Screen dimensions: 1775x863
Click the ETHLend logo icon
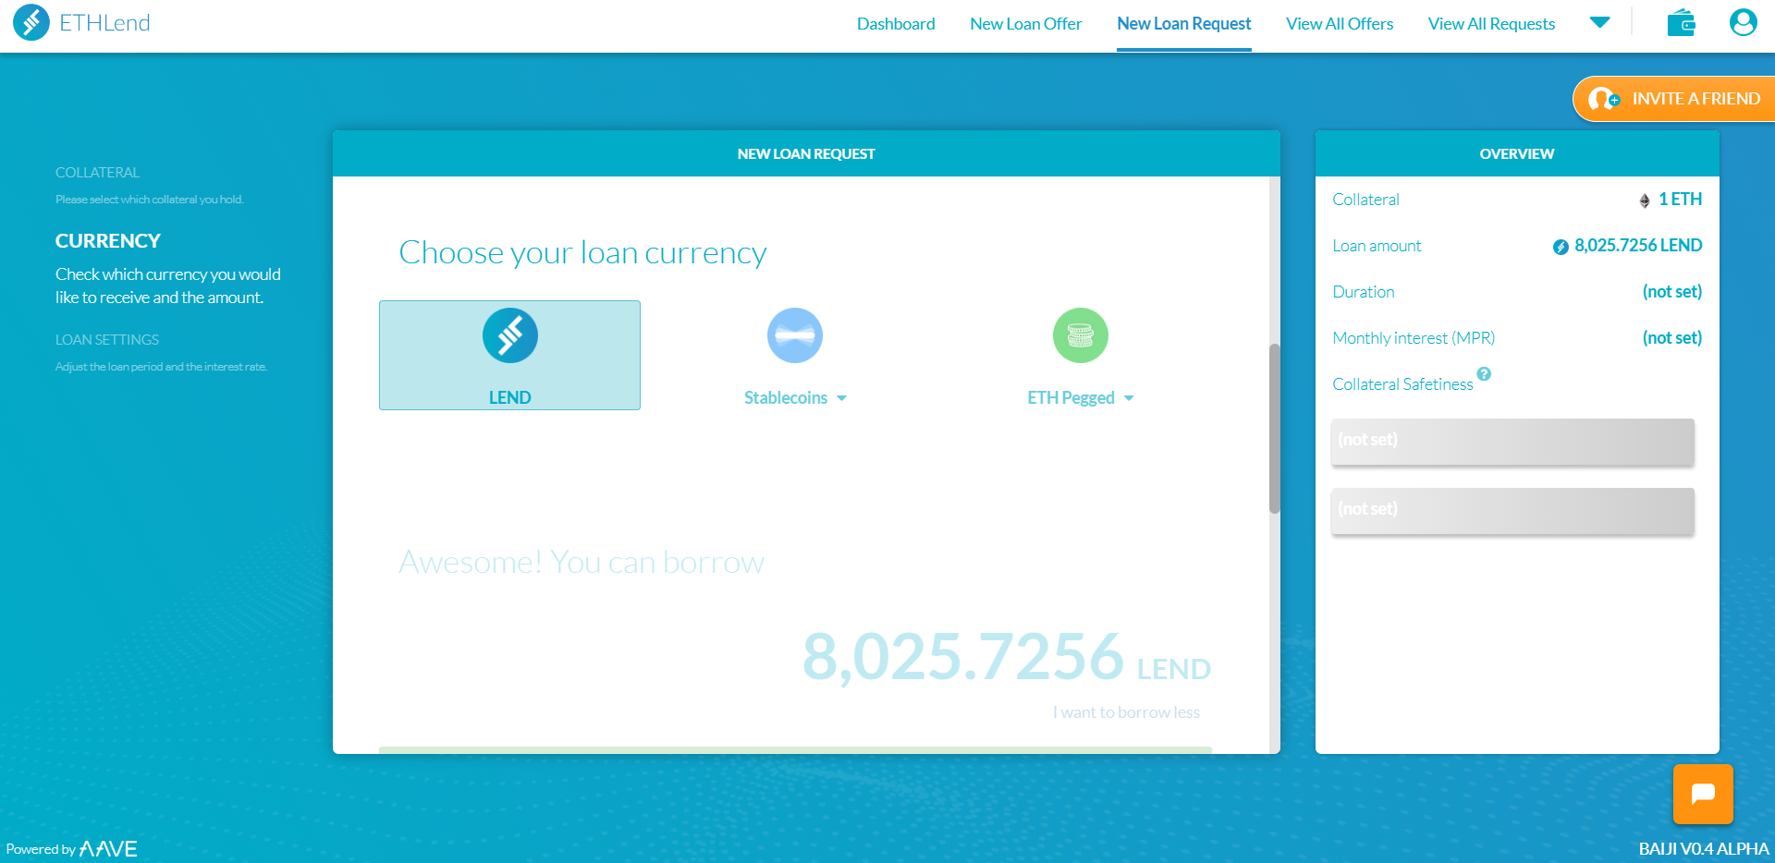[x=31, y=22]
